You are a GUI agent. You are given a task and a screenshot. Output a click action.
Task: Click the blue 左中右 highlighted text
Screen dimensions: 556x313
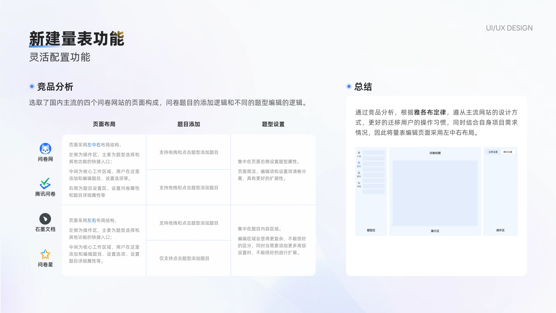click(94, 145)
